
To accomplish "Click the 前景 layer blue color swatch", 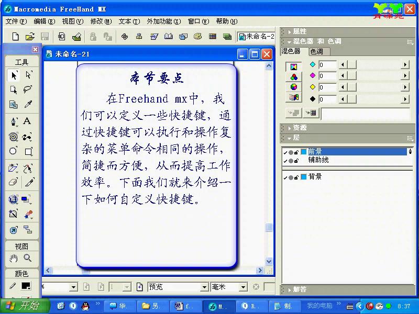I will point(304,152).
